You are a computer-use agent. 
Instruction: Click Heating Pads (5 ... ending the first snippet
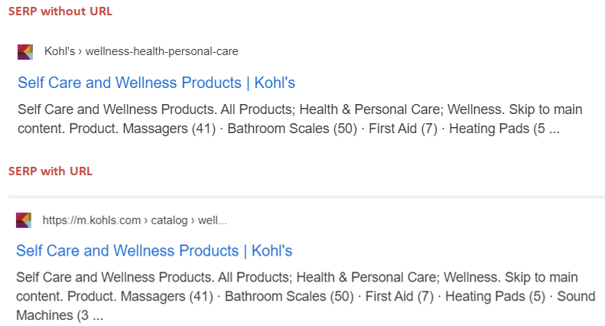click(504, 129)
